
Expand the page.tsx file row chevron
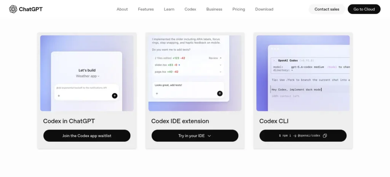pyautogui.click(x=221, y=72)
